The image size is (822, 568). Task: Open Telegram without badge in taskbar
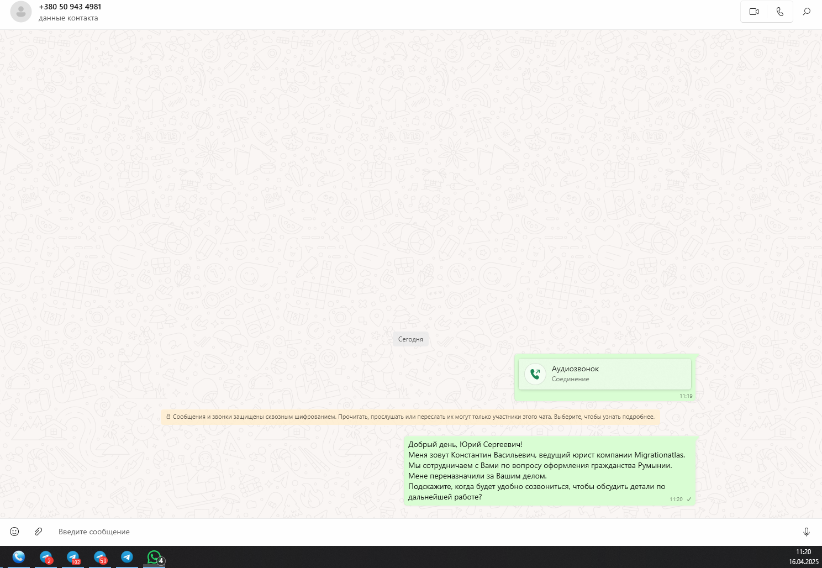[x=127, y=557]
